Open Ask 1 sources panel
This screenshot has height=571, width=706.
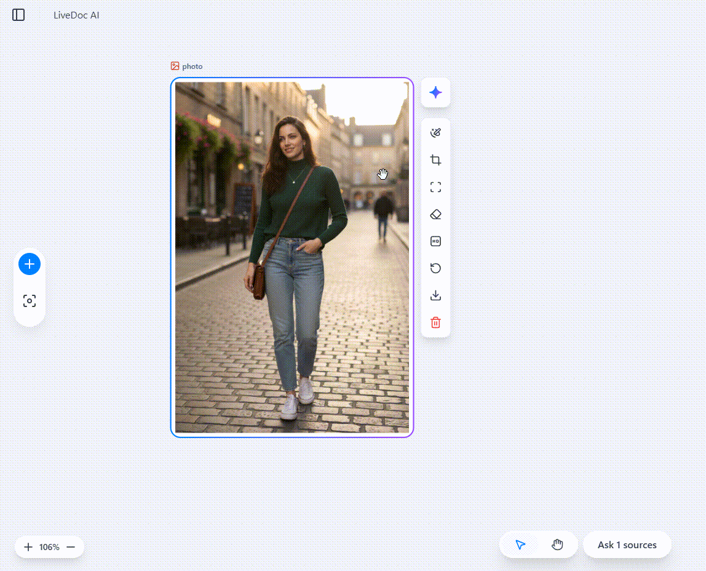tap(627, 545)
